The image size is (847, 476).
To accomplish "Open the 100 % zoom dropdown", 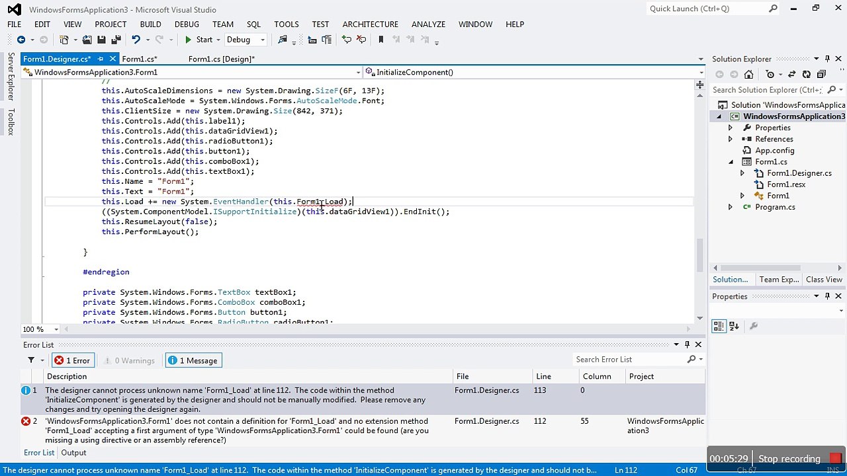I will tap(56, 329).
